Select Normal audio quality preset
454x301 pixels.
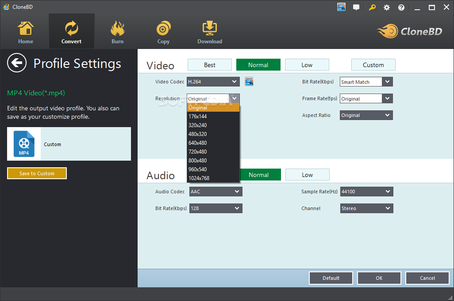(260, 174)
